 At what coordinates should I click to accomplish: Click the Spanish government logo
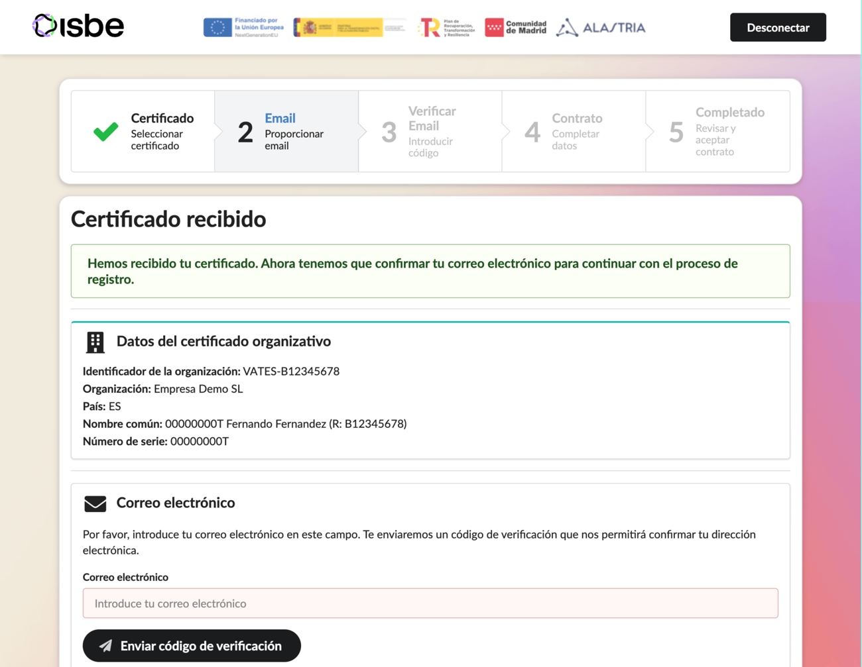point(349,27)
